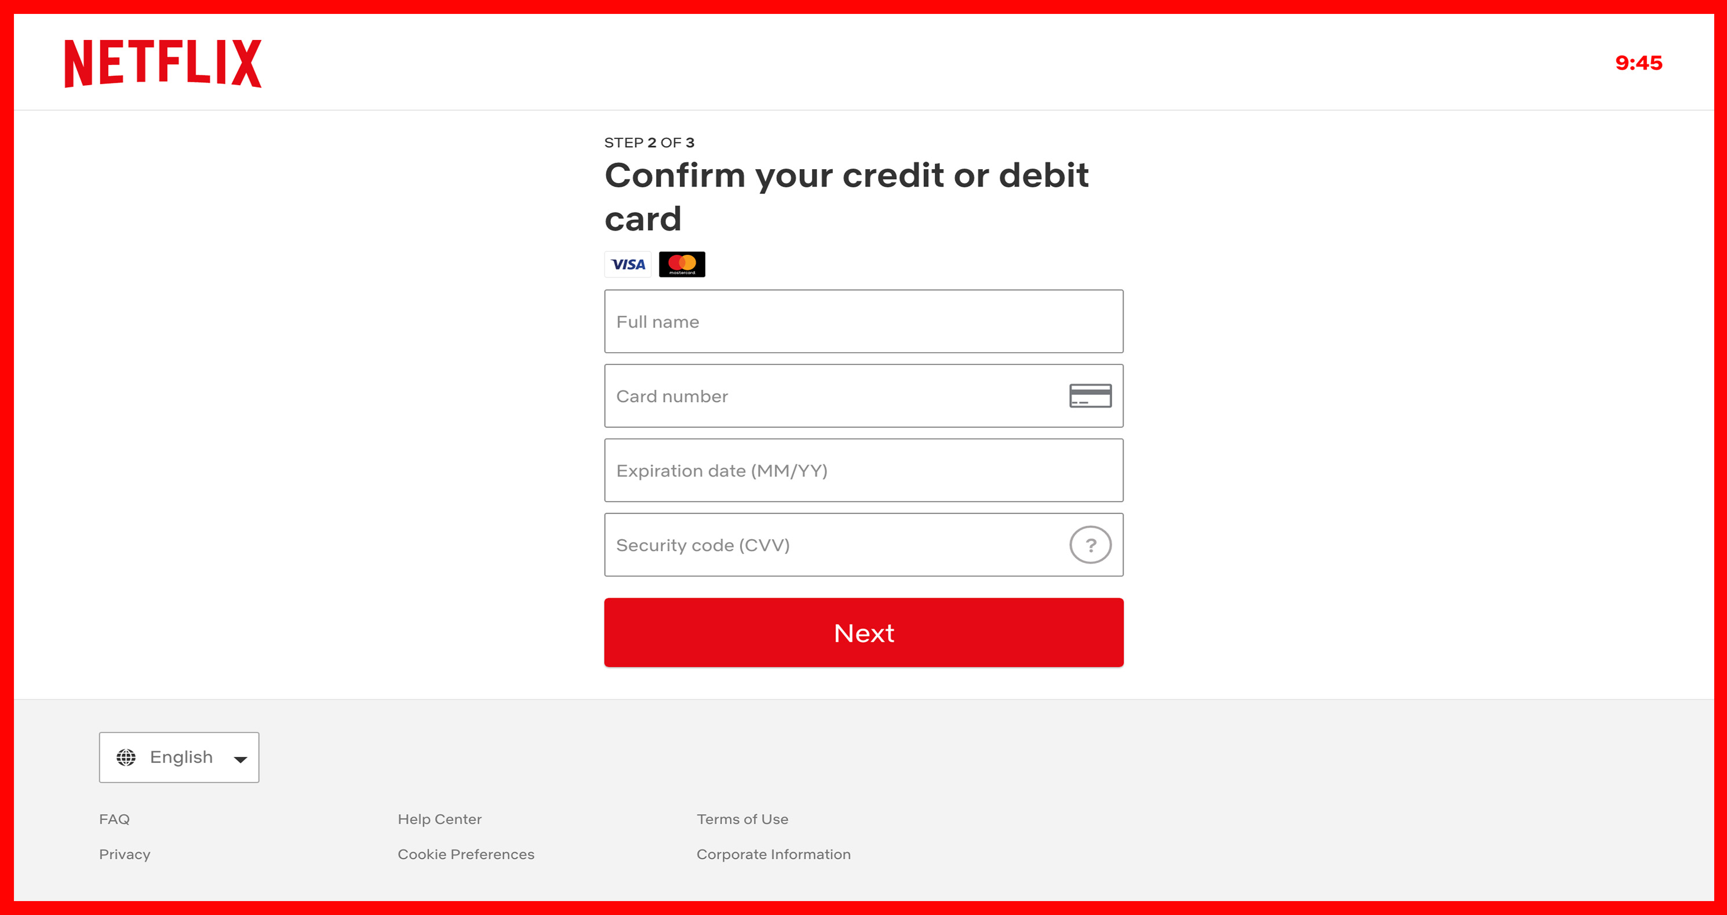1727x915 pixels.
Task: Click the globe language icon
Action: pyautogui.click(x=126, y=756)
